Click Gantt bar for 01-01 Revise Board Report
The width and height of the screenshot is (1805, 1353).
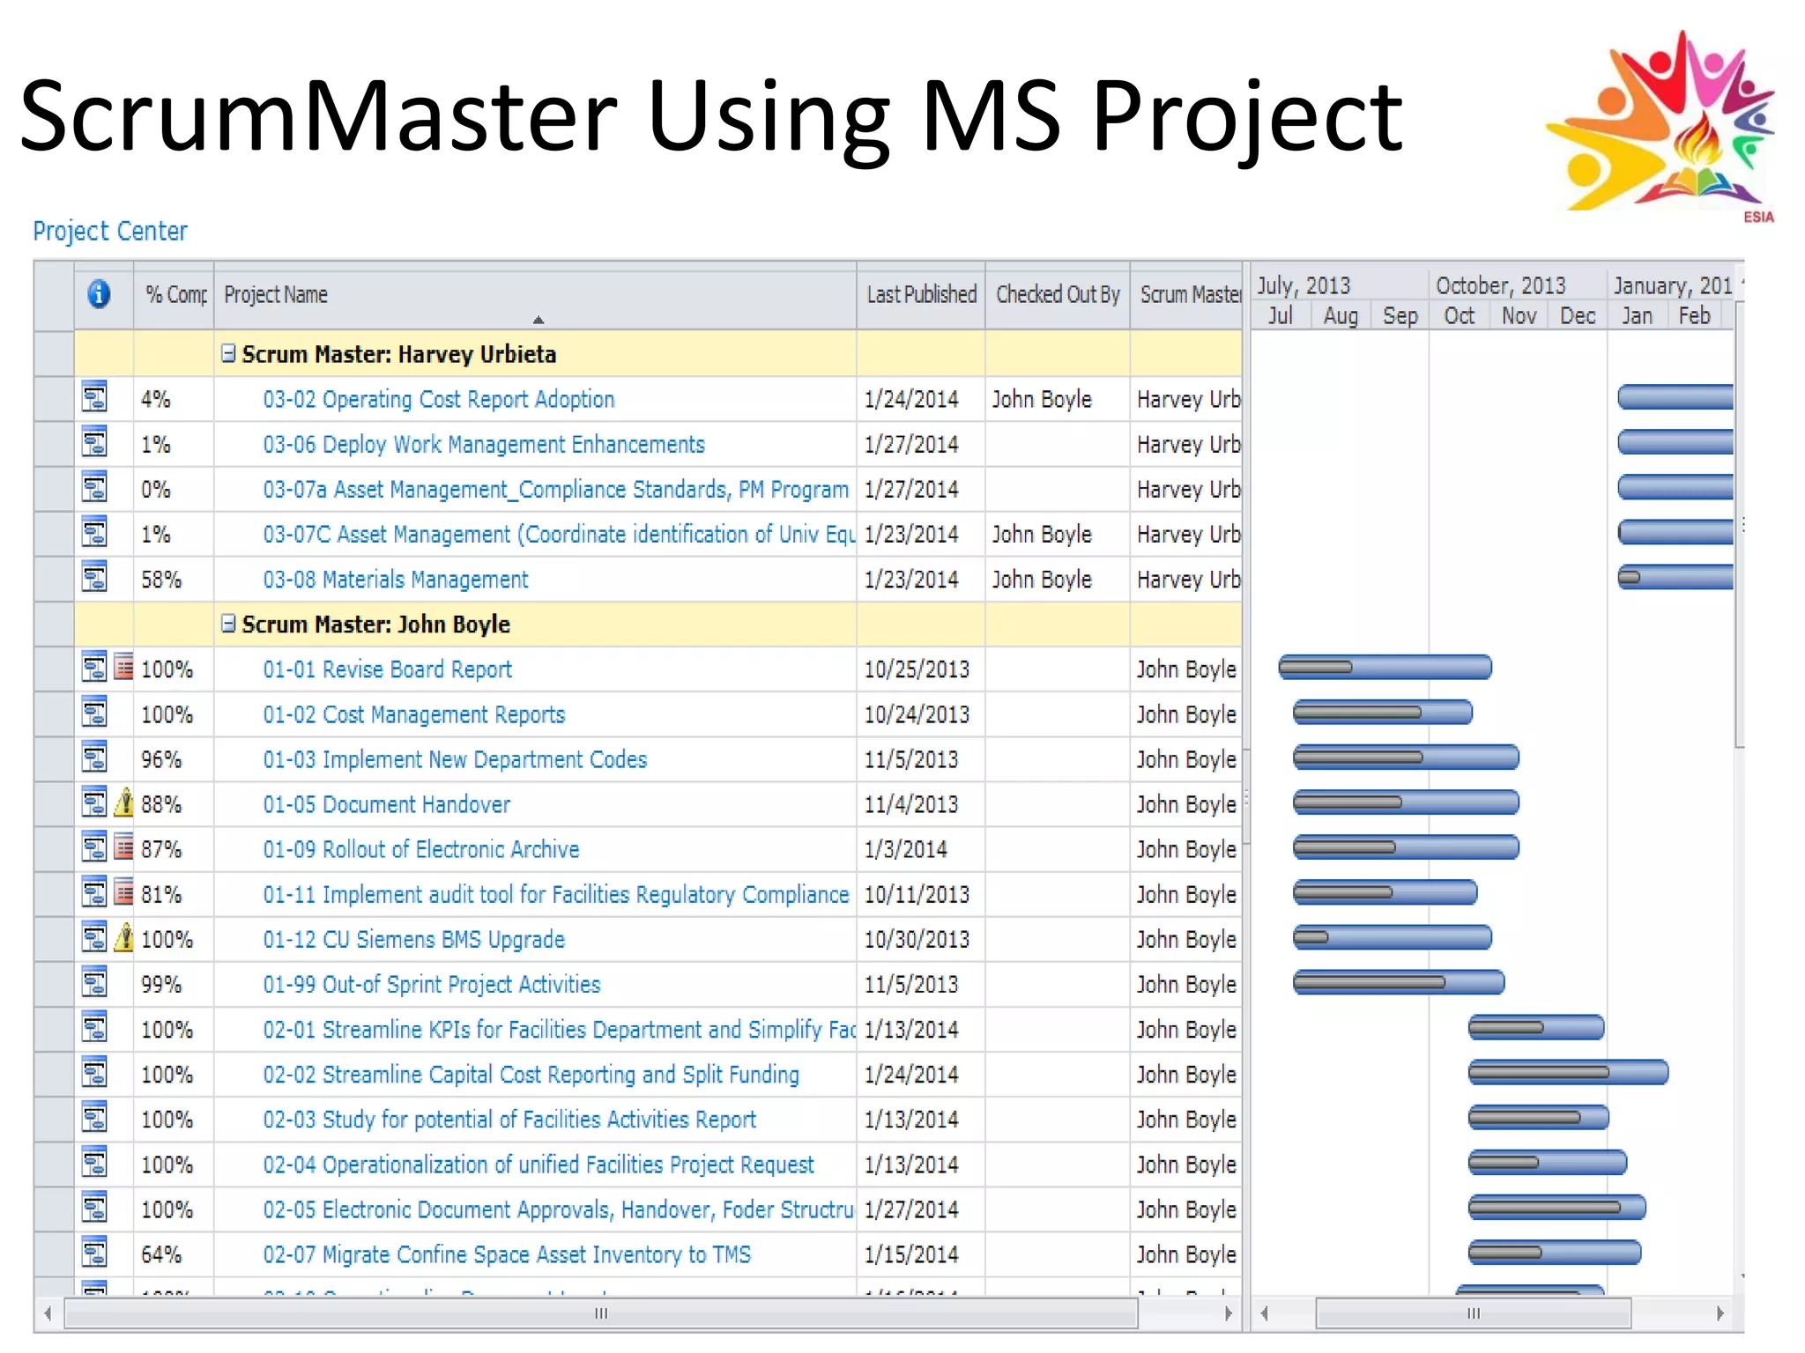1385,667
